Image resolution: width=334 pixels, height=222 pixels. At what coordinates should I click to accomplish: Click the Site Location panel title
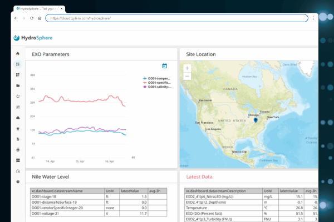[201, 54]
